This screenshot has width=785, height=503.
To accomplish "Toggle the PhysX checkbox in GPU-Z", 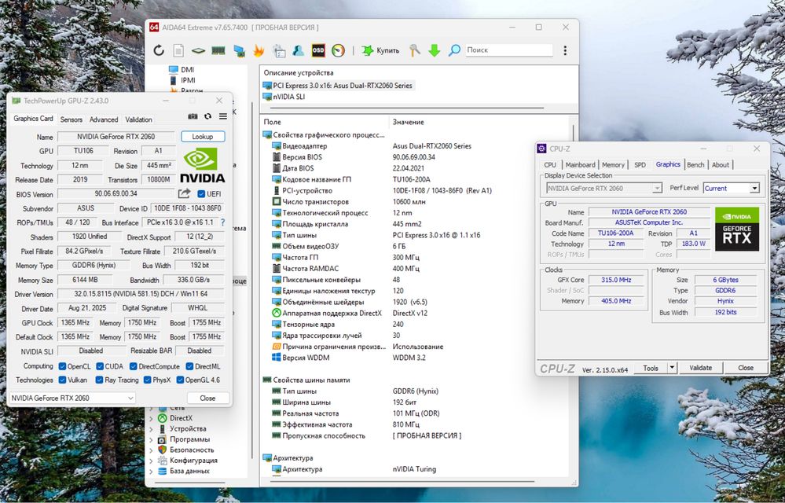I will pos(147,380).
